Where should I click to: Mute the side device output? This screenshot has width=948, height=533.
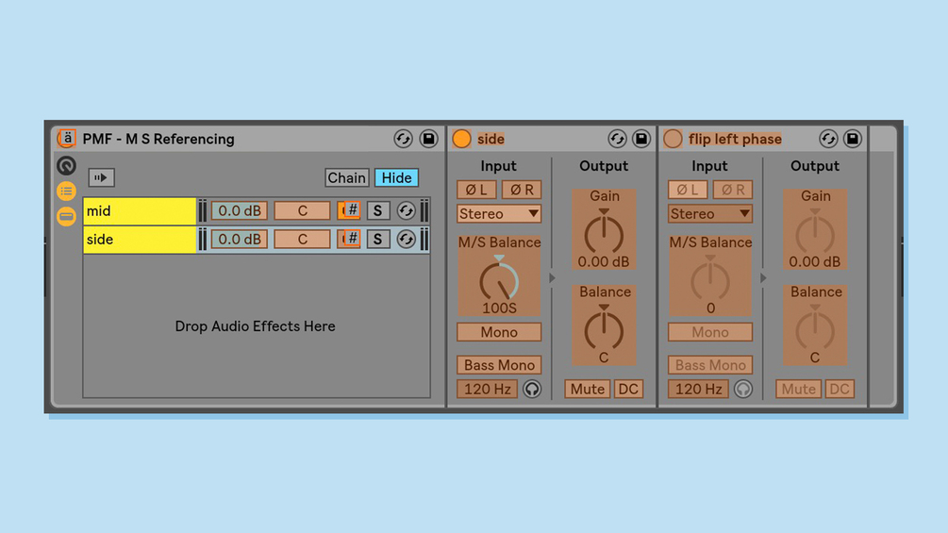pyautogui.click(x=588, y=390)
